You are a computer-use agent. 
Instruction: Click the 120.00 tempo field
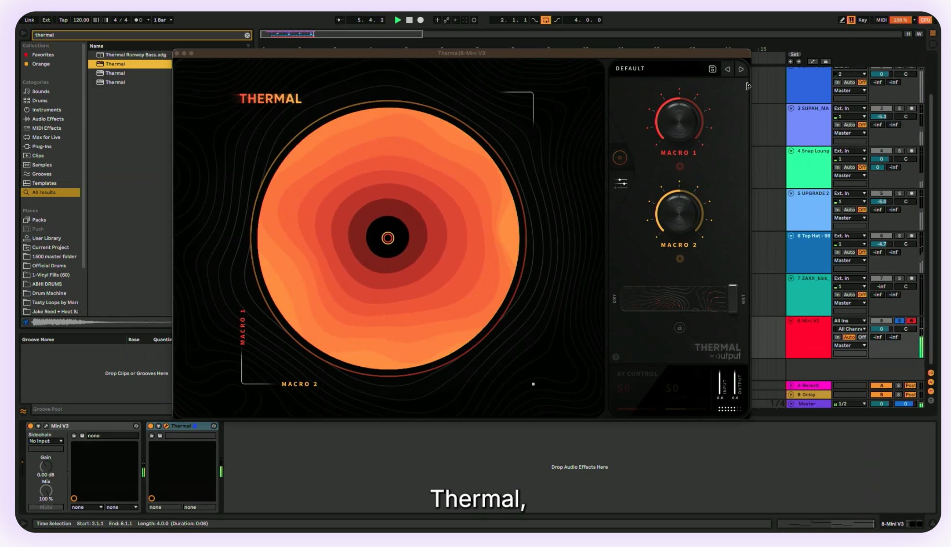coord(81,20)
